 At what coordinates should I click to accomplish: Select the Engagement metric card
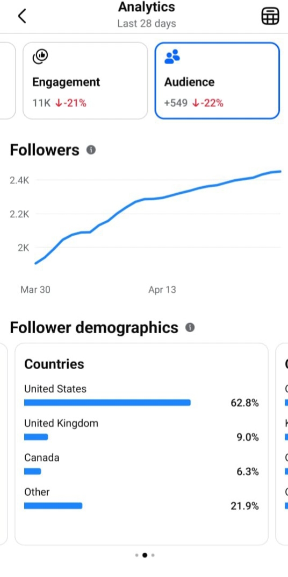85,81
